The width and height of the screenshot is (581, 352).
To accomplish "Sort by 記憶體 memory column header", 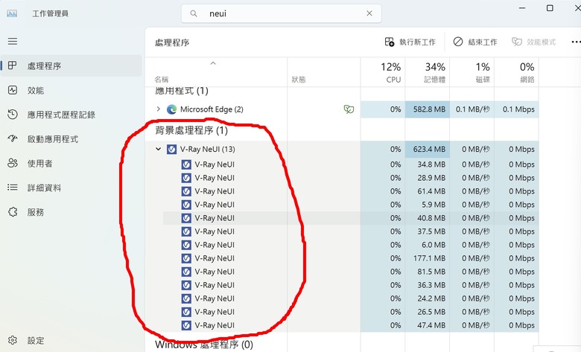I will pos(428,72).
